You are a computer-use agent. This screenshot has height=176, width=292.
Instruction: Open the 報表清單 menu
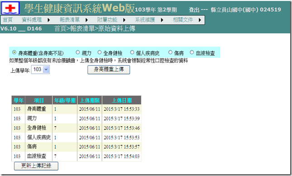(x=70, y=20)
